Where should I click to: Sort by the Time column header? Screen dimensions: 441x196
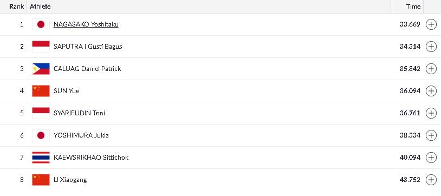point(413,6)
